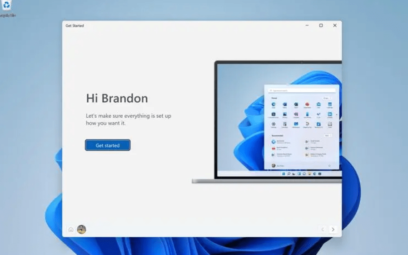Screen dimensions: 408x255
Task: Click the "Let's make sure everything" description text
Action: [x=129, y=120]
